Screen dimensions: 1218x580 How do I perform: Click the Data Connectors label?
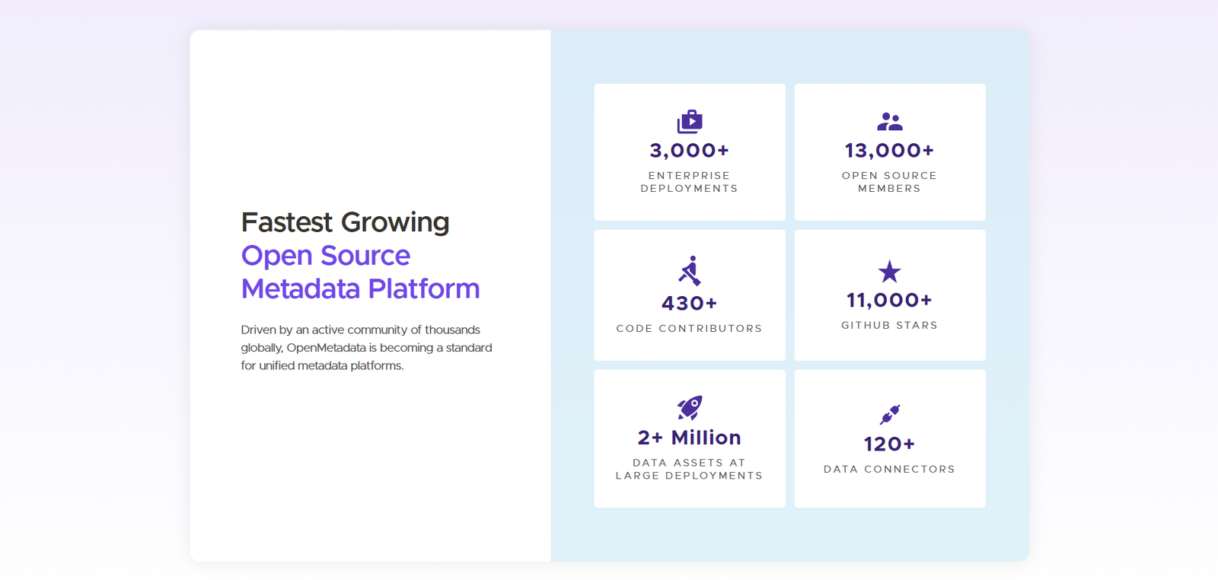click(x=889, y=470)
